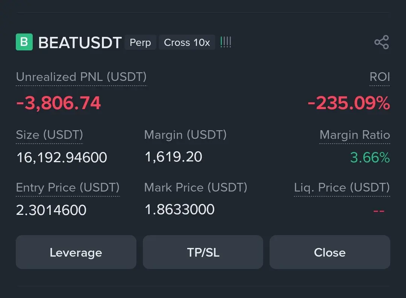Click the Leverage button

pos(76,252)
